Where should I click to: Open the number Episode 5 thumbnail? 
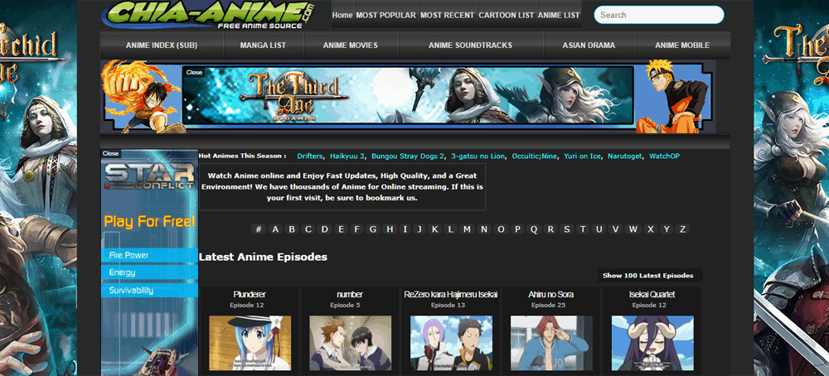click(351, 343)
